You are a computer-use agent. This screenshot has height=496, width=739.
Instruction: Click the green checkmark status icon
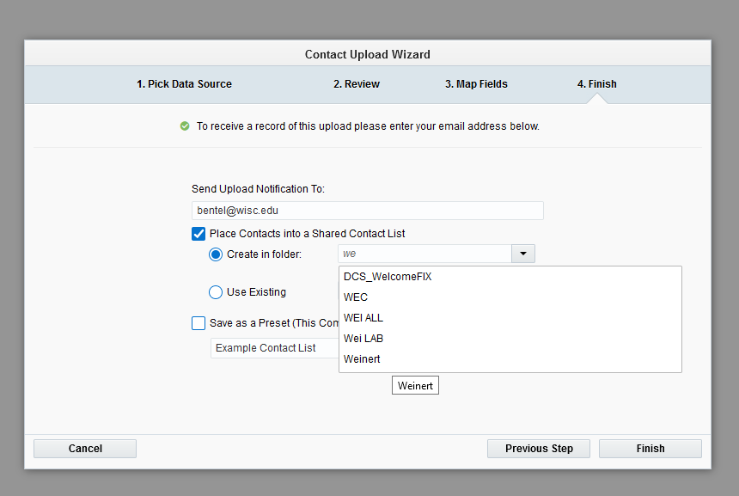click(185, 126)
